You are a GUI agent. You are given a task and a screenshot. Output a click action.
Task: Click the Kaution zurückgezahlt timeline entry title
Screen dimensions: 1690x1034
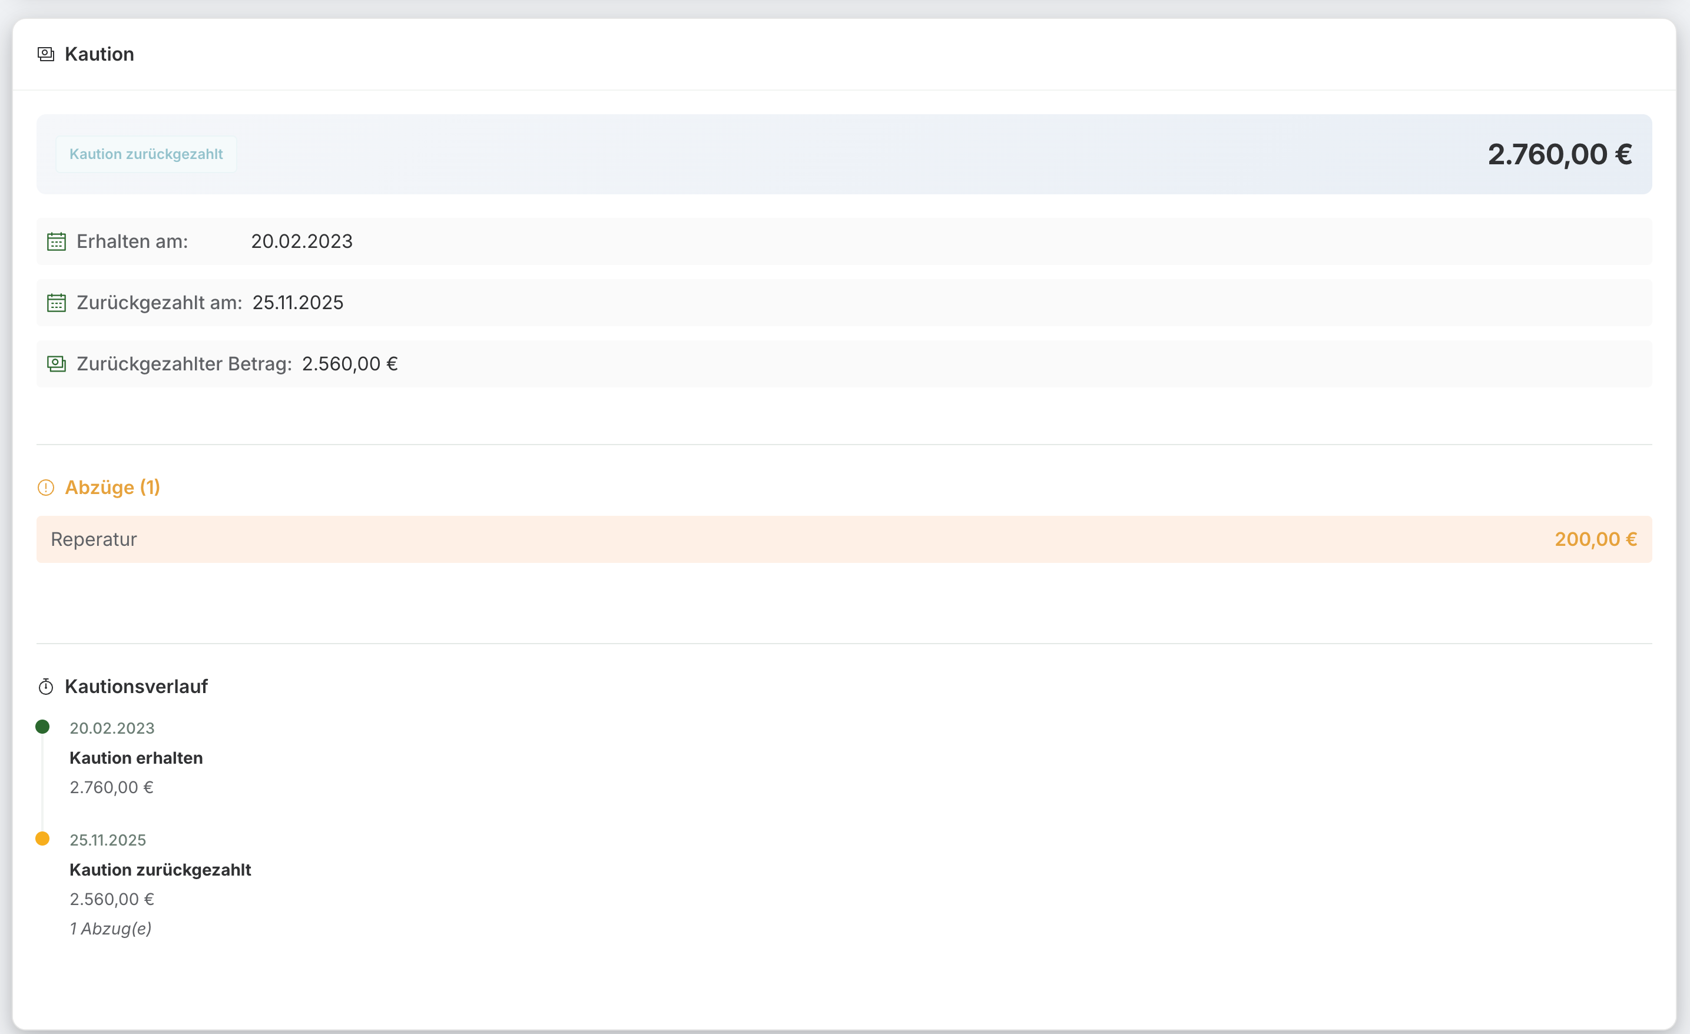[160, 870]
